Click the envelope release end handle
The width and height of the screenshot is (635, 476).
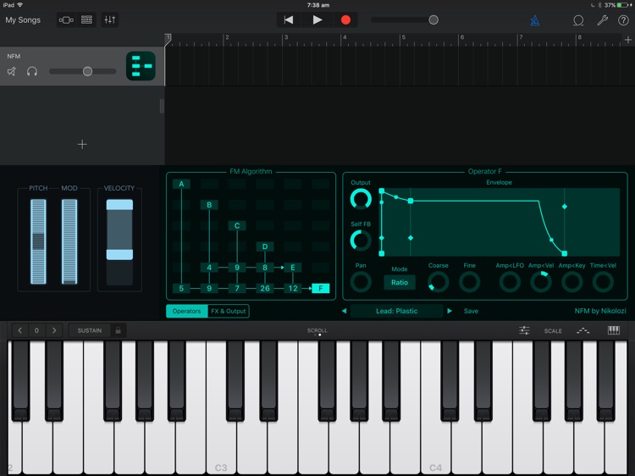pos(565,253)
